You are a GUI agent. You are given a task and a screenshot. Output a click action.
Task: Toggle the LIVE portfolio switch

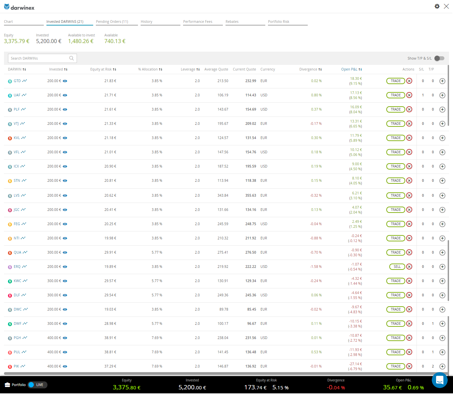[37, 385]
